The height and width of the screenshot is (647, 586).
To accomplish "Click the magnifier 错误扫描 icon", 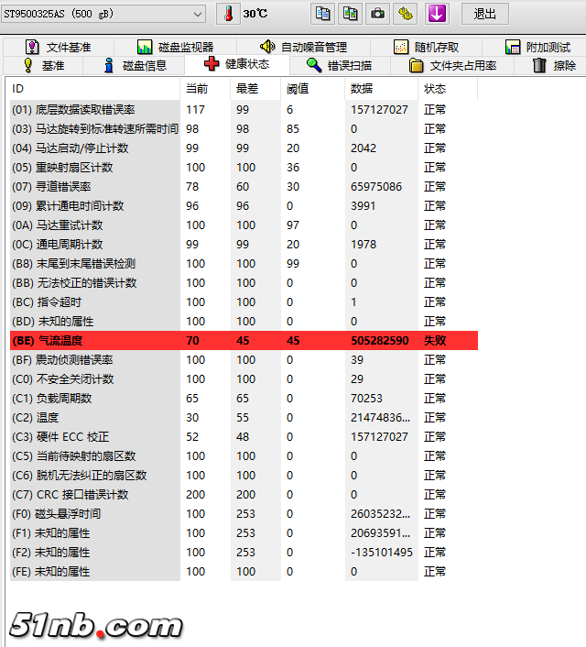I will [314, 65].
